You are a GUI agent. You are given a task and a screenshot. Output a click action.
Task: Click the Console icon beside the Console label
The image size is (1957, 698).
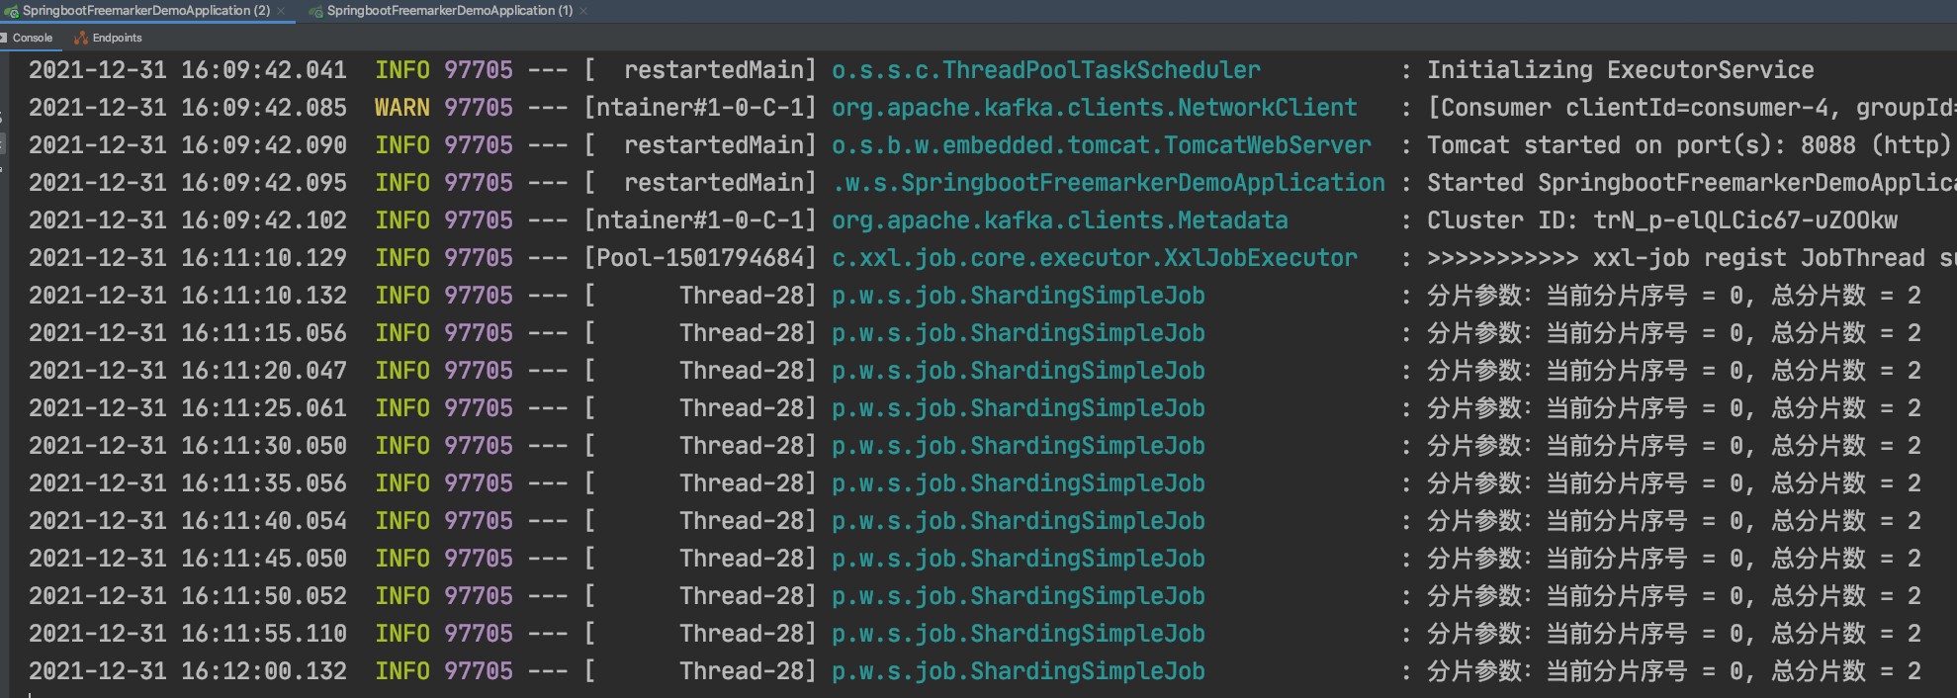coord(4,38)
